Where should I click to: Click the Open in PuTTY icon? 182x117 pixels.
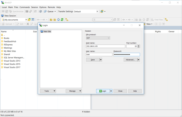tap(31, 11)
